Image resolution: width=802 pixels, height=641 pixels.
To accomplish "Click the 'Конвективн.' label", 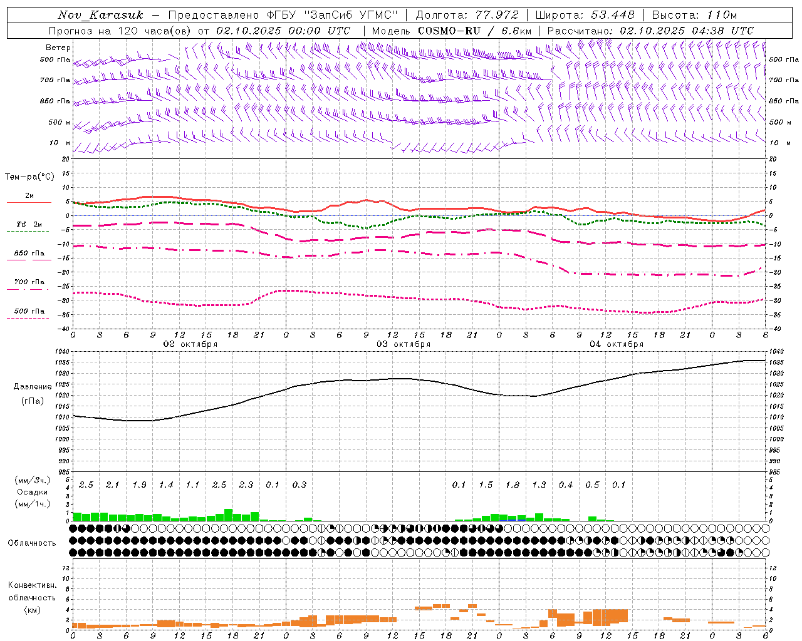I will [x=32, y=585].
